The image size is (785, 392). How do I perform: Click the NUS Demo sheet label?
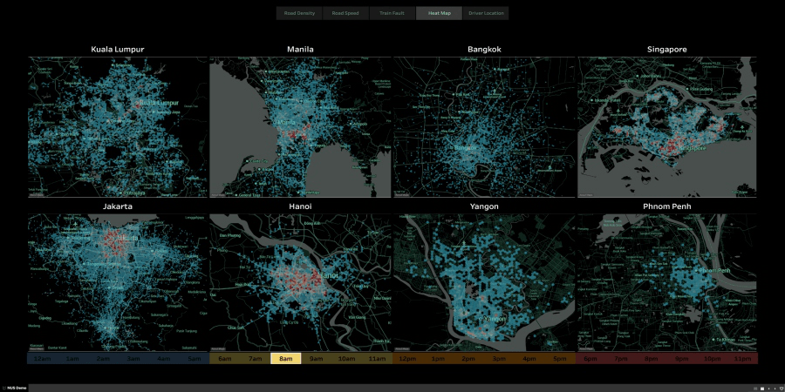coord(15,389)
